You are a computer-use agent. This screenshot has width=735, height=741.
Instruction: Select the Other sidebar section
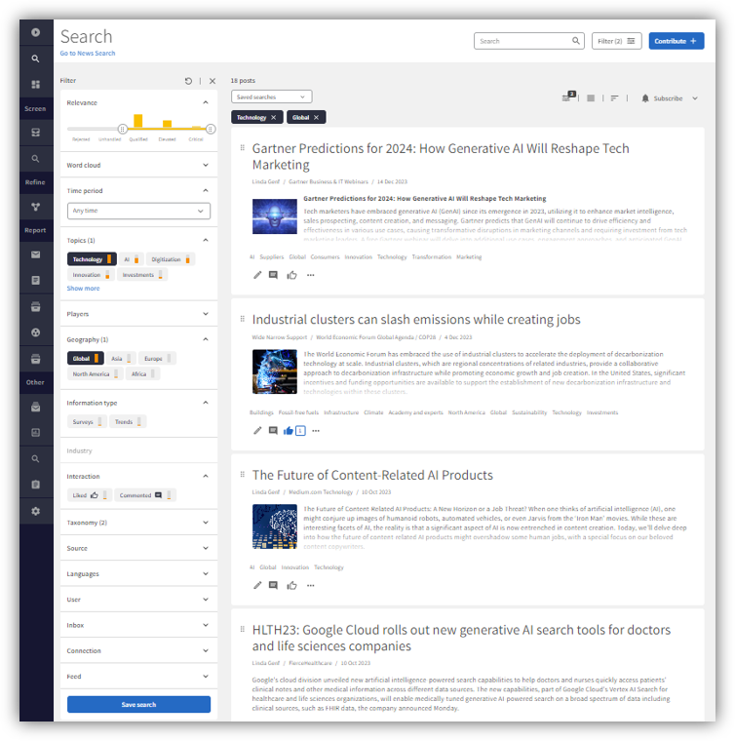(35, 382)
